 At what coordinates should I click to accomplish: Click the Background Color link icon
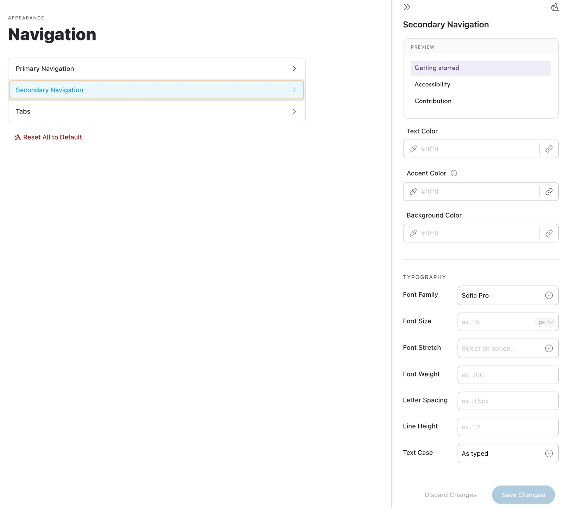549,233
